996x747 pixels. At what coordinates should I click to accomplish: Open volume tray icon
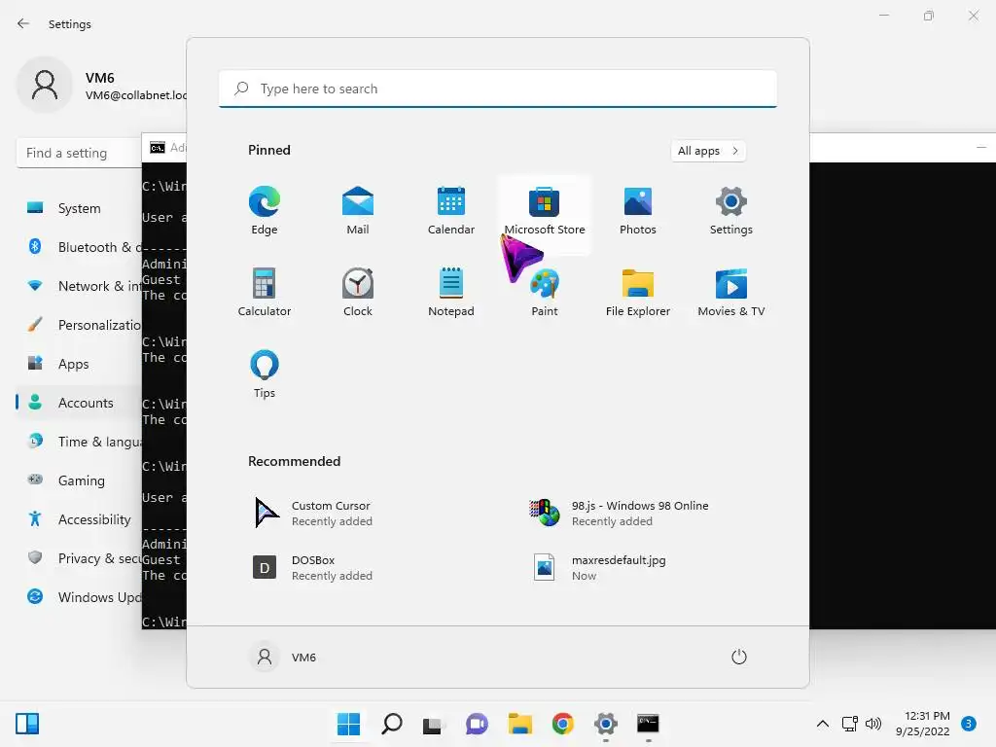[873, 724]
